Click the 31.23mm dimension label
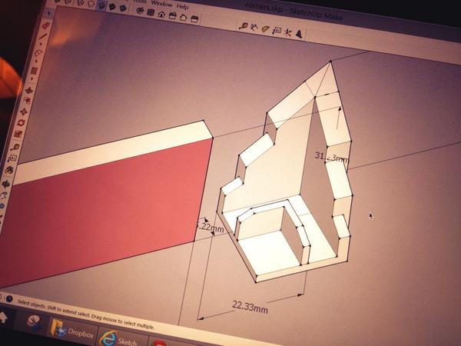 coord(331,157)
